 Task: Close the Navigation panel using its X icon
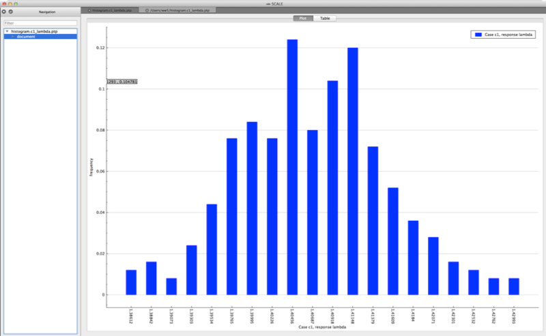(x=4, y=12)
